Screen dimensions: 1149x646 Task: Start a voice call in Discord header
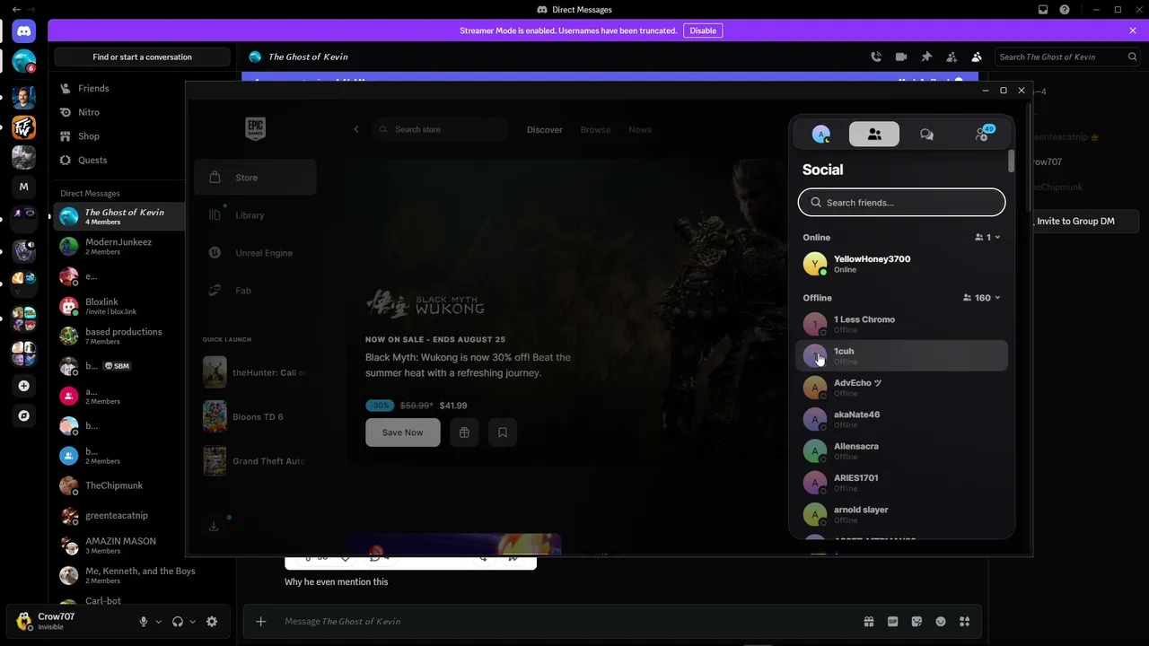[876, 57]
